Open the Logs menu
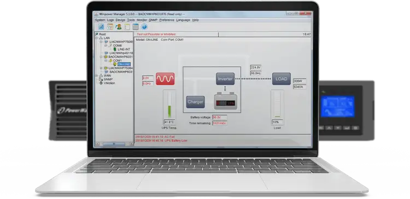The height and width of the screenshot is (199, 410). 110,20
